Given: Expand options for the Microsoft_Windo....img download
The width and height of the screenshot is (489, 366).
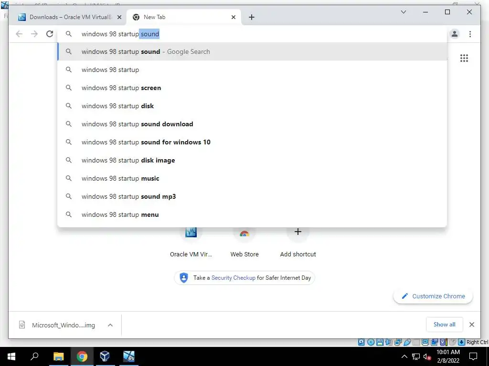Looking at the screenshot, I should (x=110, y=325).
